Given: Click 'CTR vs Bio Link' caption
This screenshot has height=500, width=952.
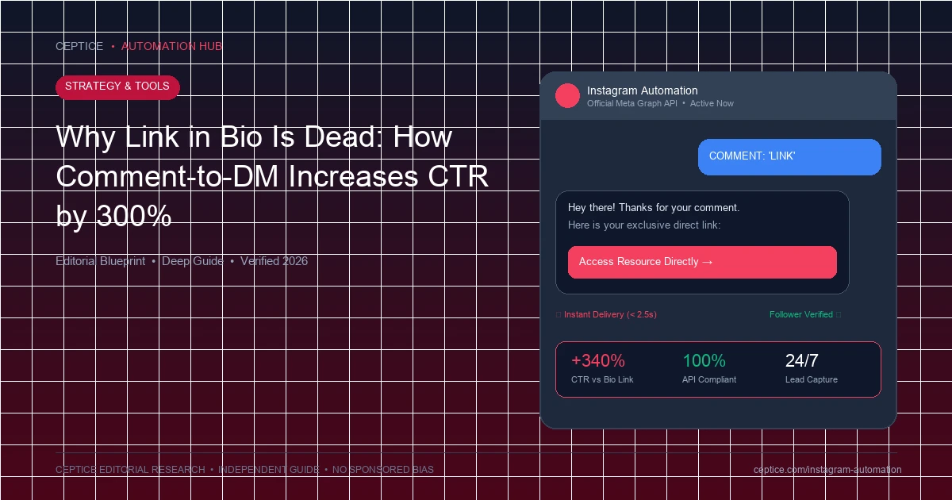Looking at the screenshot, I should 602,379.
